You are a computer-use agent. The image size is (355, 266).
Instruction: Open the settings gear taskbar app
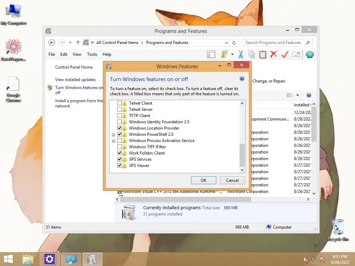tap(49, 259)
